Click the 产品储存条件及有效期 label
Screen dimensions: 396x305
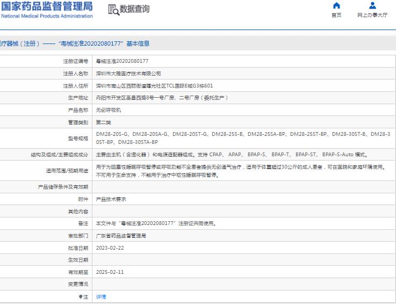click(63, 187)
